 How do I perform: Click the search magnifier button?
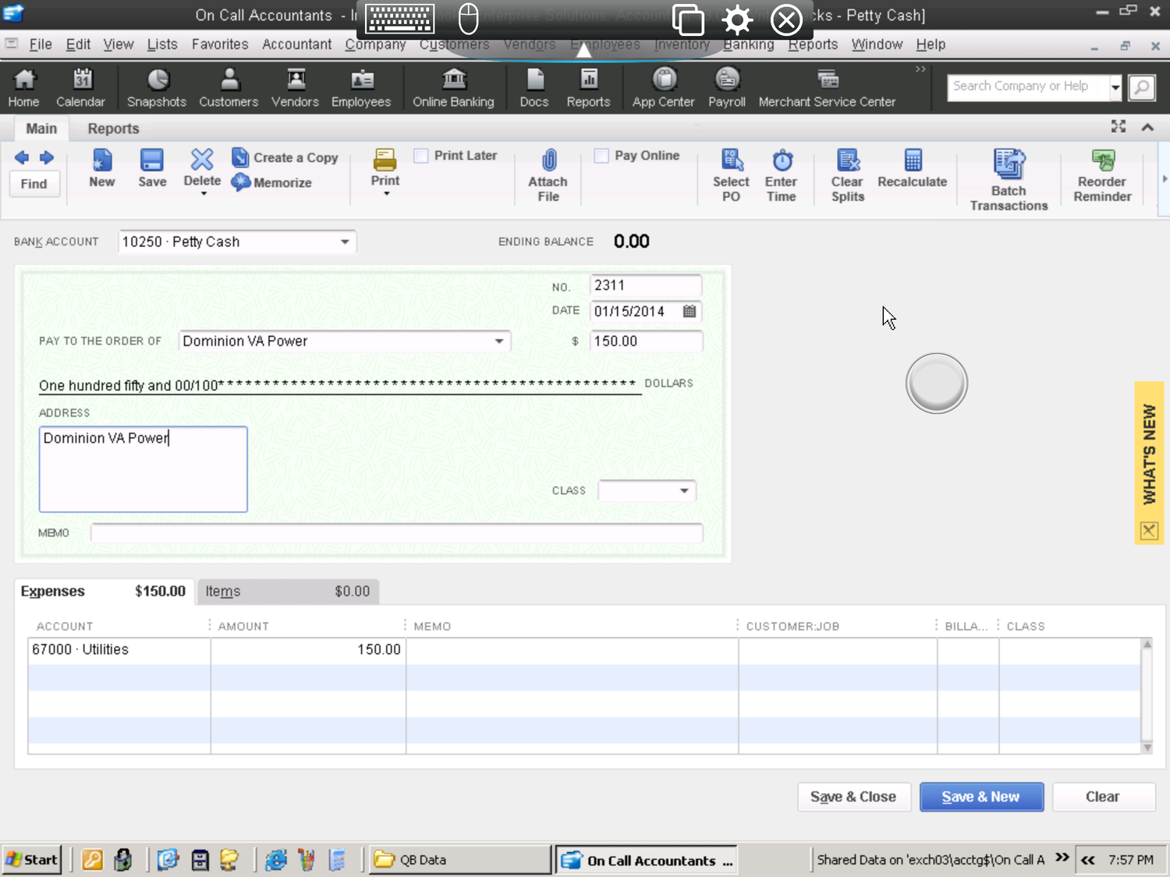pos(1142,87)
